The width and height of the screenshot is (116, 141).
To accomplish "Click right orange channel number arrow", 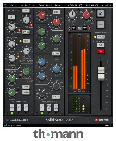I will 89,28.
